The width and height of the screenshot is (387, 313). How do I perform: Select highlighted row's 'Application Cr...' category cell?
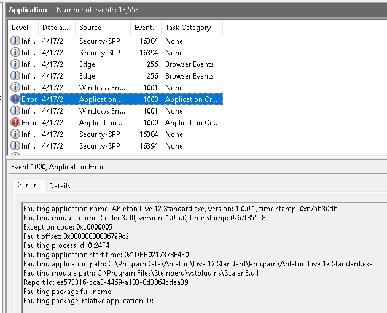[191, 99]
